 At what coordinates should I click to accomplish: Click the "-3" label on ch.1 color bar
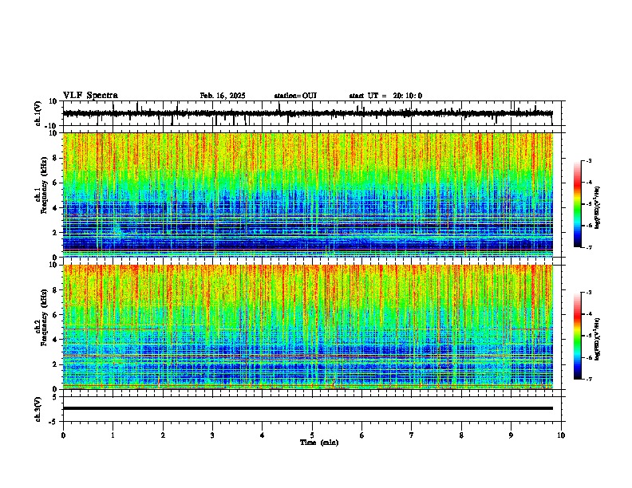coord(588,161)
